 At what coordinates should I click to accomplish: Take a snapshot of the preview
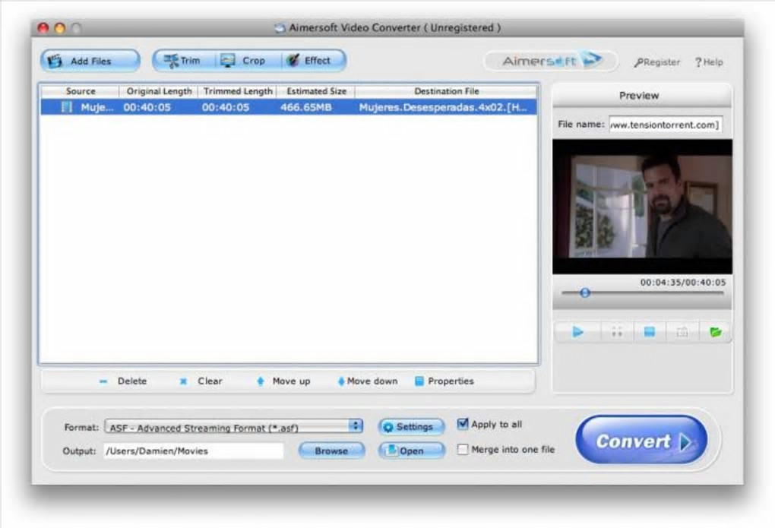(x=682, y=332)
